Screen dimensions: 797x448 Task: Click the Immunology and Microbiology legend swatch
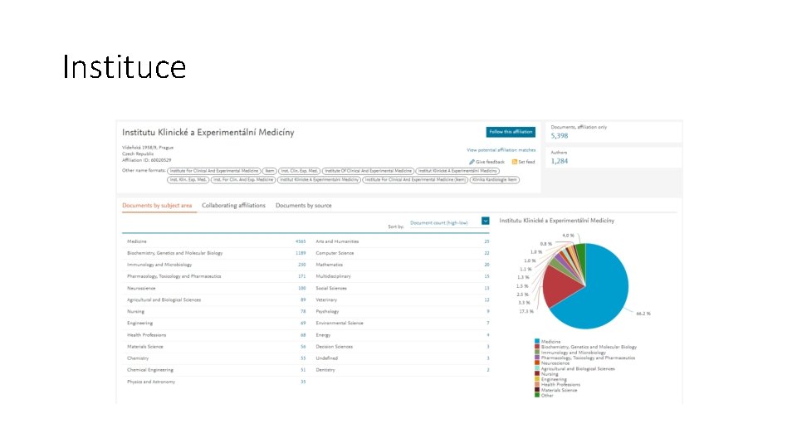pyautogui.click(x=537, y=352)
